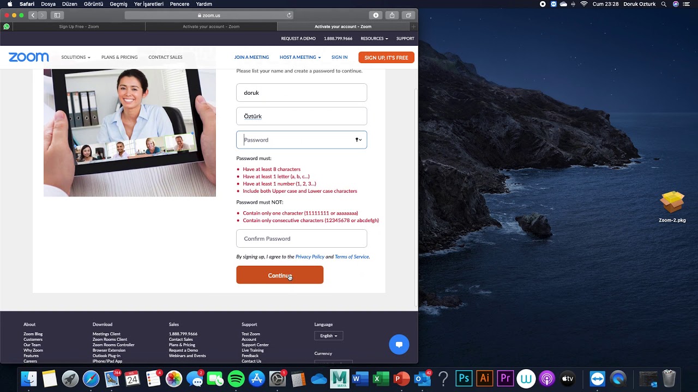Image resolution: width=698 pixels, height=392 pixels.
Task: Go back with Safari's back arrow
Action: point(33,15)
